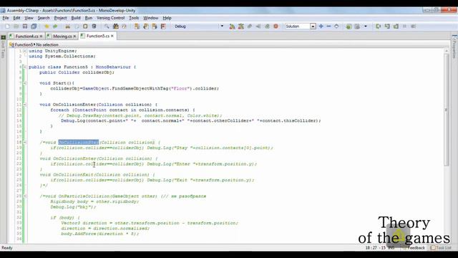The width and height of the screenshot is (458, 258).
Task: Collapse the using directives fold on line 1
Action: (25, 51)
